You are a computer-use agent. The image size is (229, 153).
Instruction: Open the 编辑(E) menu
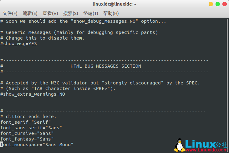(30, 13)
